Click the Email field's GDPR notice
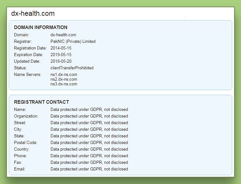Image resolution: width=241 pixels, height=184 pixels. (x=89, y=169)
